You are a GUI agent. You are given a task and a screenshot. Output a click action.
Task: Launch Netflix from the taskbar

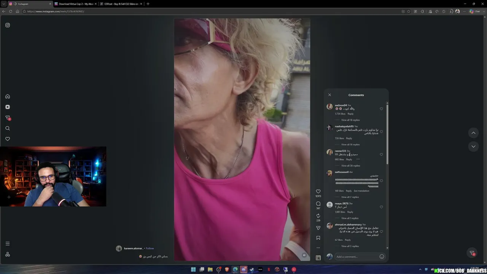pyautogui.click(x=269, y=269)
